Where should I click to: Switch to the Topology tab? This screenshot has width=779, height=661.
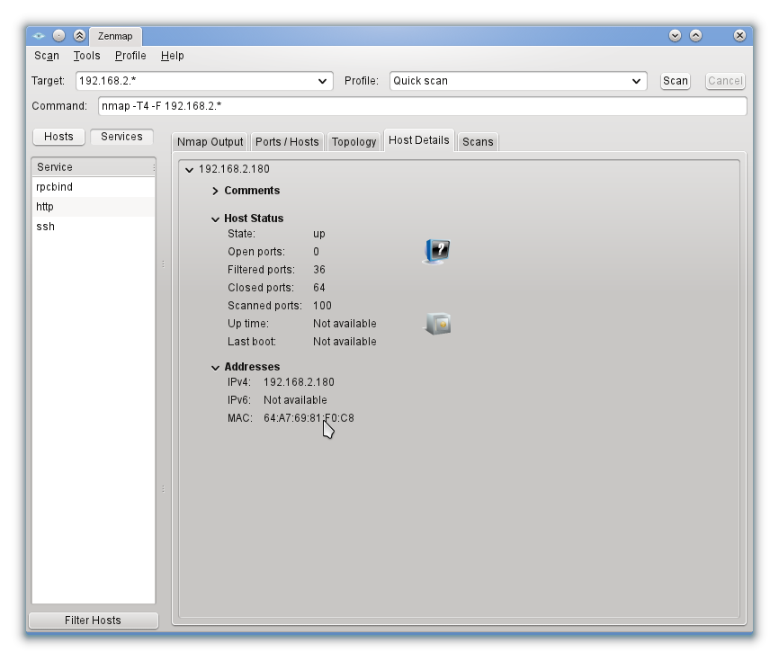tap(354, 142)
